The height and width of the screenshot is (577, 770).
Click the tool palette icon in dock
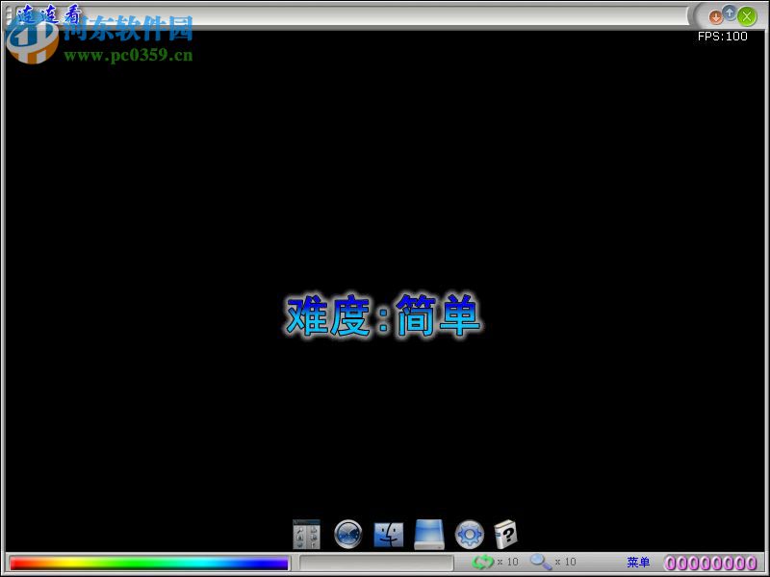[x=306, y=535]
